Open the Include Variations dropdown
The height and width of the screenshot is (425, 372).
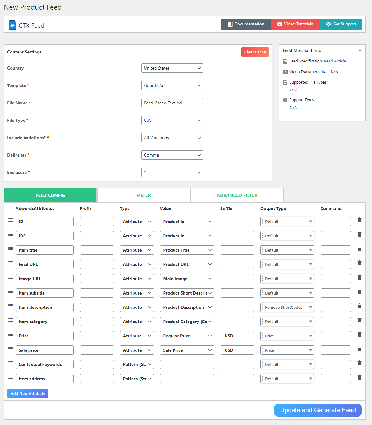click(x=172, y=138)
